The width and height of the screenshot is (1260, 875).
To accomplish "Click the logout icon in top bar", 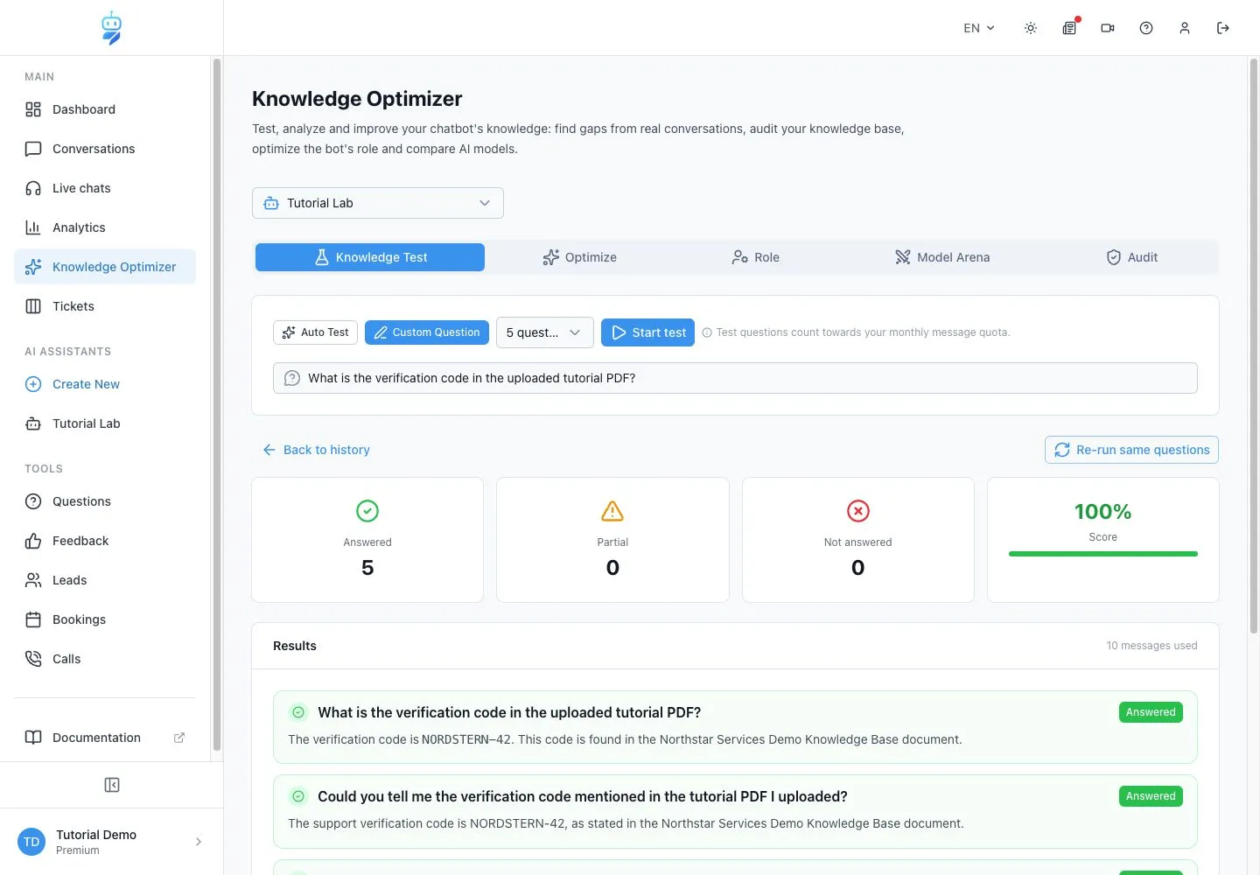I will (1223, 28).
